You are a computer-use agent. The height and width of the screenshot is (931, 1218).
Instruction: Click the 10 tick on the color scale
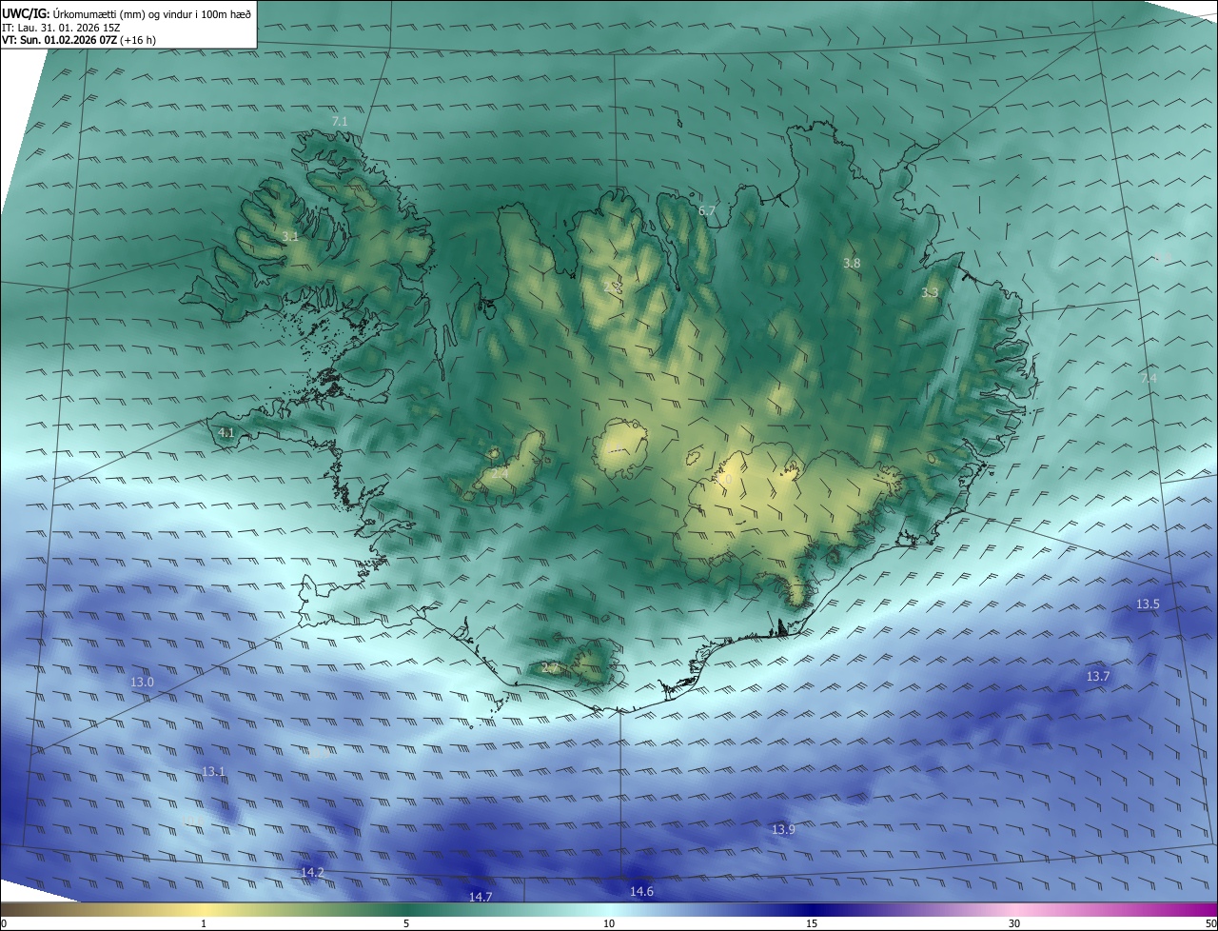[609, 923]
